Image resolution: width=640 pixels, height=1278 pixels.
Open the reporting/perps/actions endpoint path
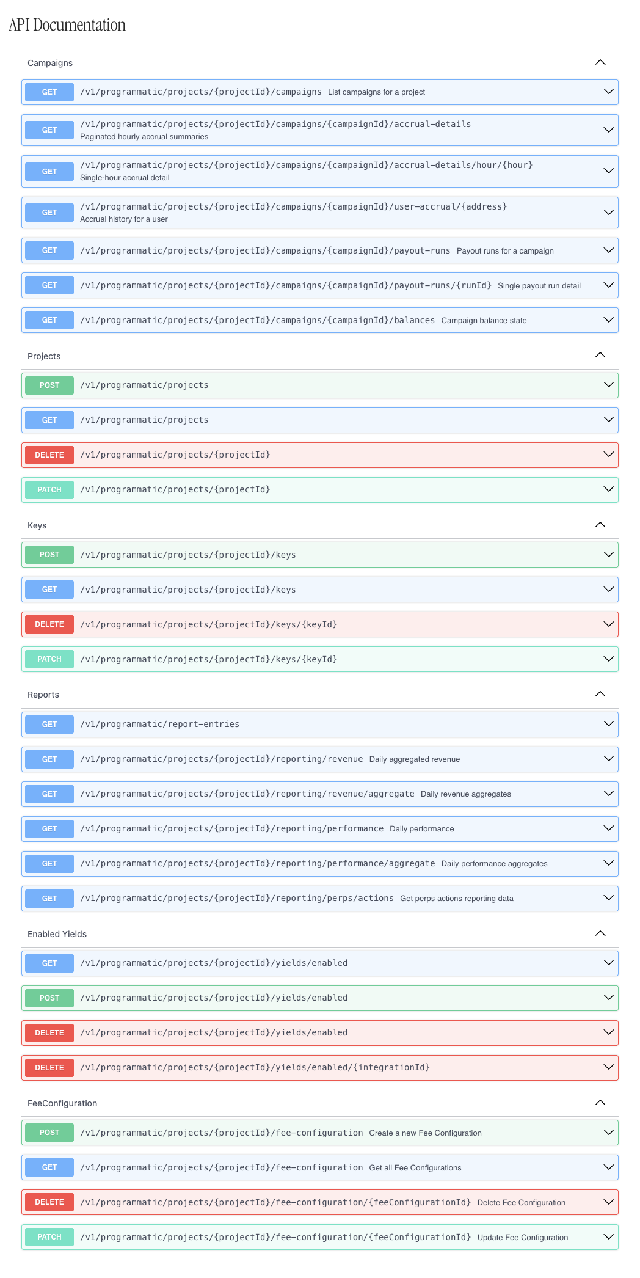236,898
